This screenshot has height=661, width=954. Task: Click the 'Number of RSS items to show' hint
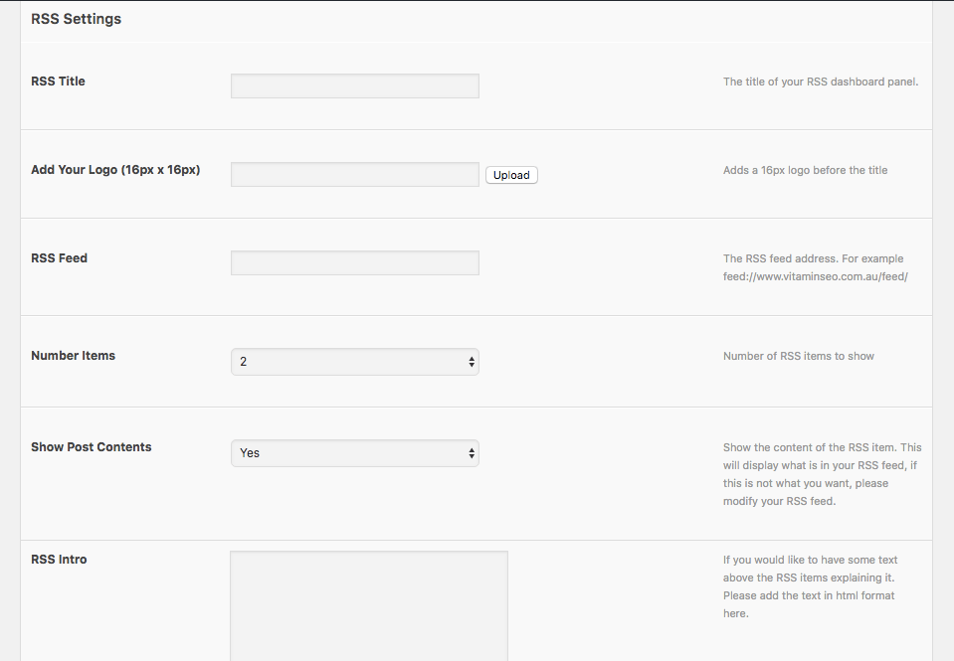(x=798, y=356)
